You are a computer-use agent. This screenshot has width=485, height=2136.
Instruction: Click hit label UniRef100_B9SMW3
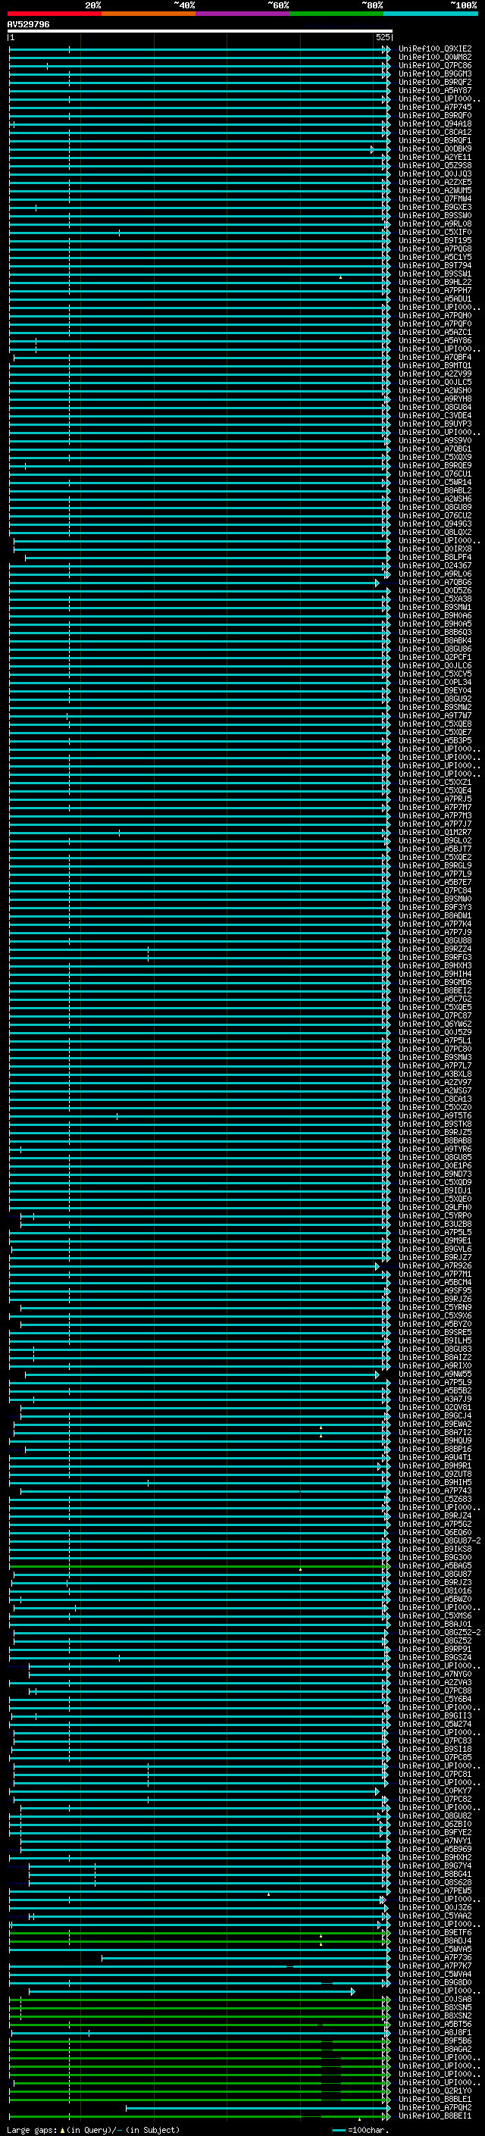pos(435,1057)
